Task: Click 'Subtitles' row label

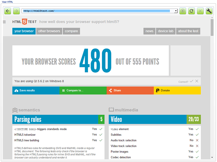Action: (116, 135)
